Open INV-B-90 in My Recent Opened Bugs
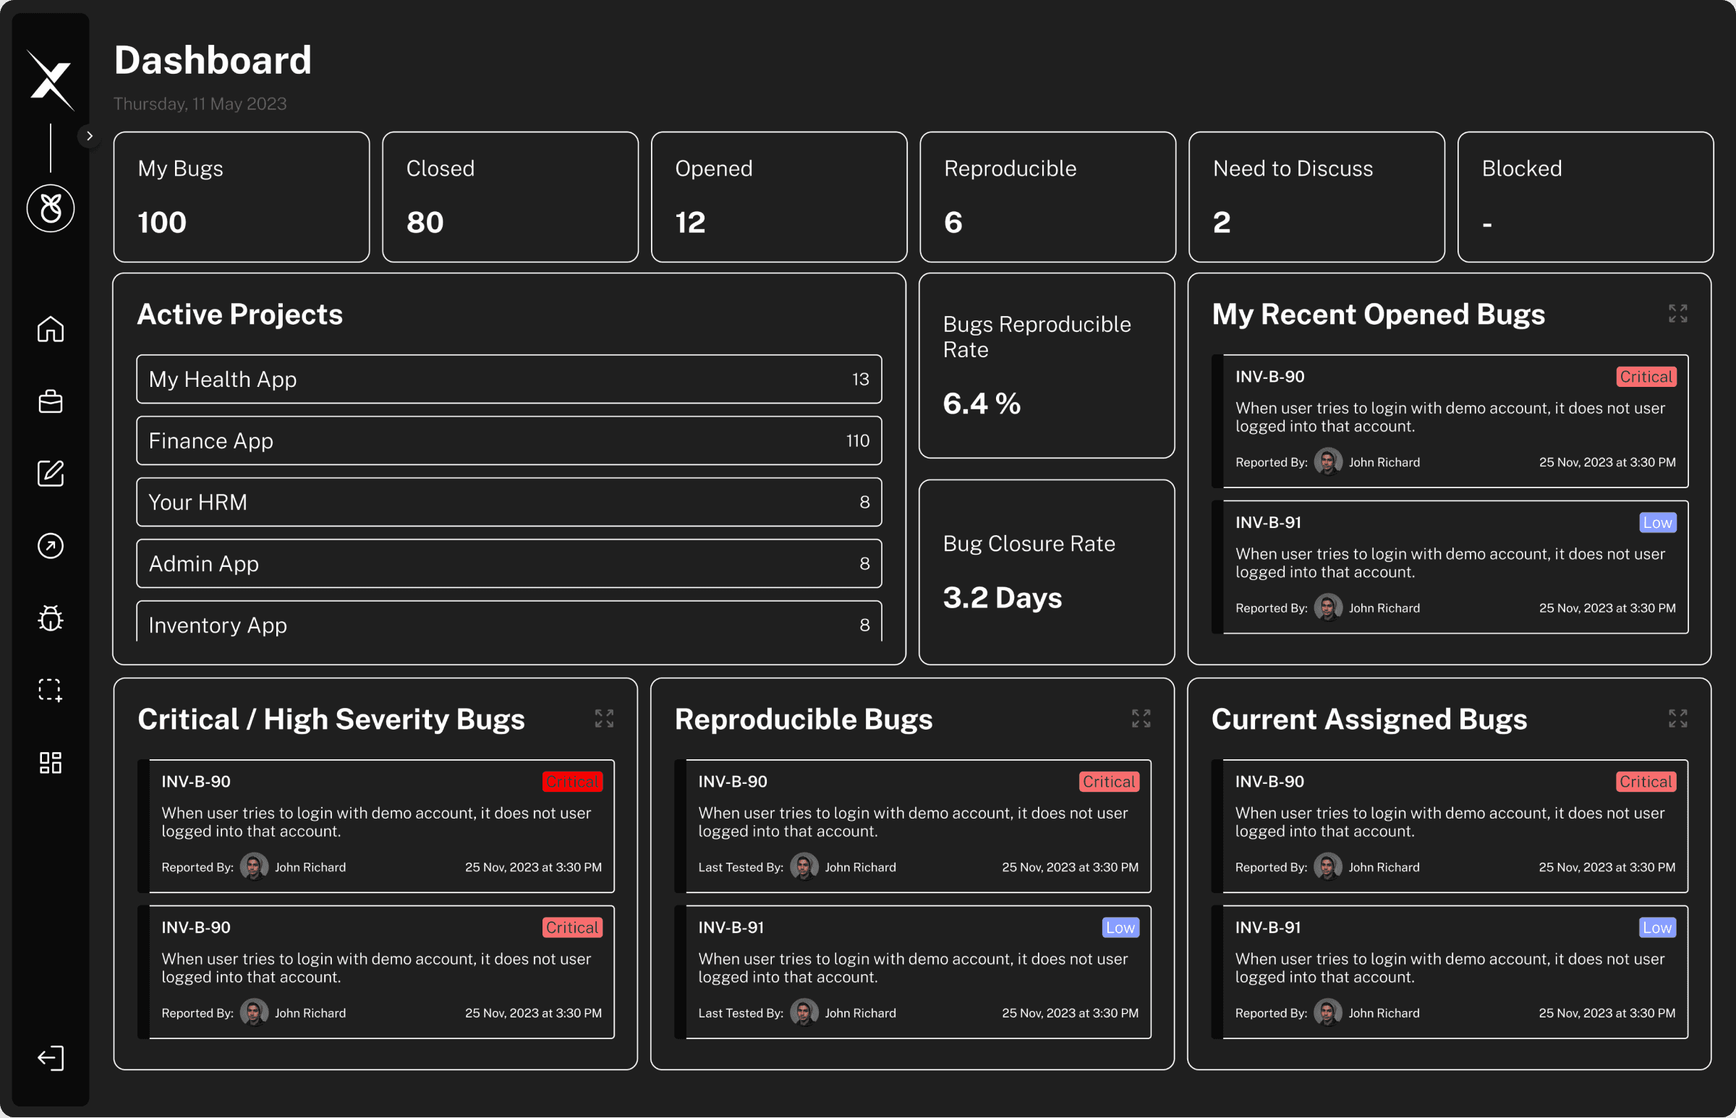 tap(1450, 421)
